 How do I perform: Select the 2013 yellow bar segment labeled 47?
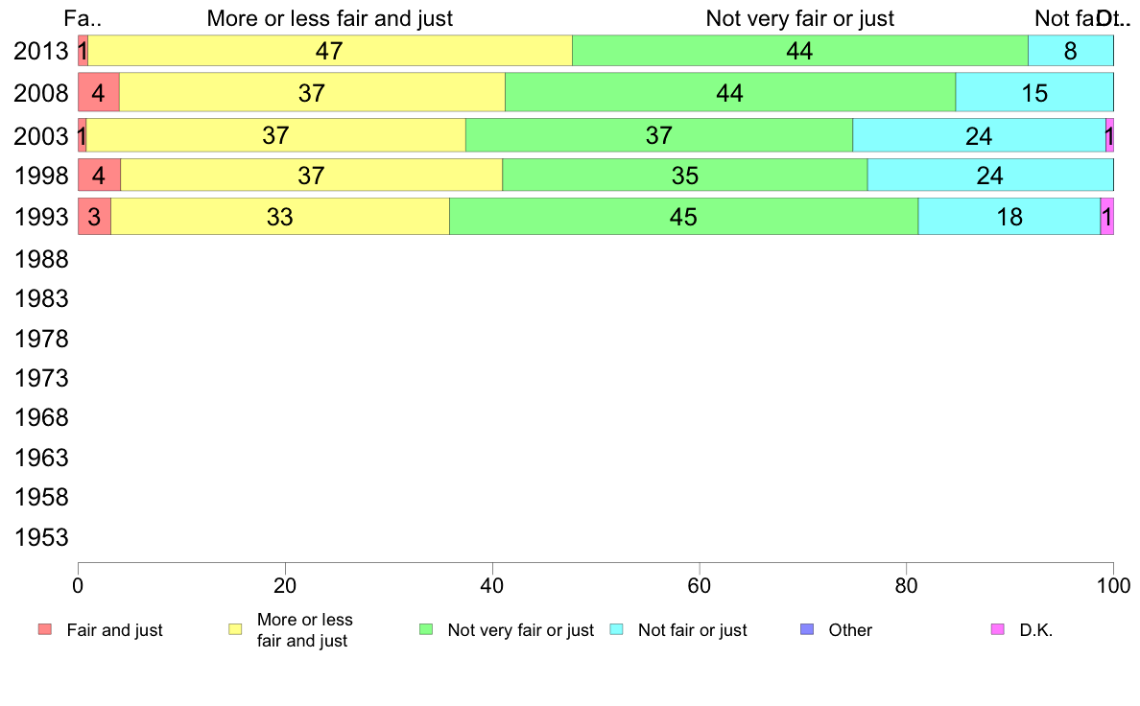[x=330, y=51]
